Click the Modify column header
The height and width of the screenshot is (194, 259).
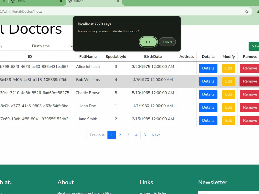[x=229, y=57]
